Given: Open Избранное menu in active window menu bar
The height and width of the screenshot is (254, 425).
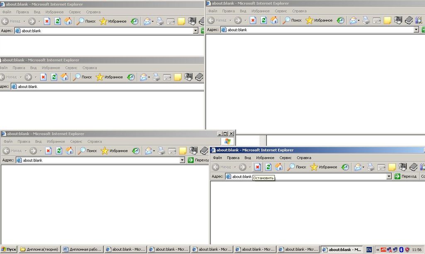Looking at the screenshot, I should click(x=265, y=157).
